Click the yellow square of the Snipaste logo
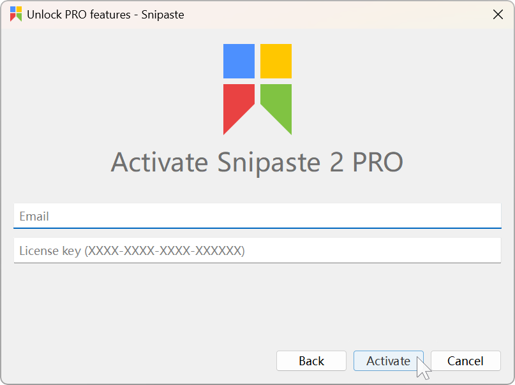Image resolution: width=515 pixels, height=385 pixels. coord(275,61)
